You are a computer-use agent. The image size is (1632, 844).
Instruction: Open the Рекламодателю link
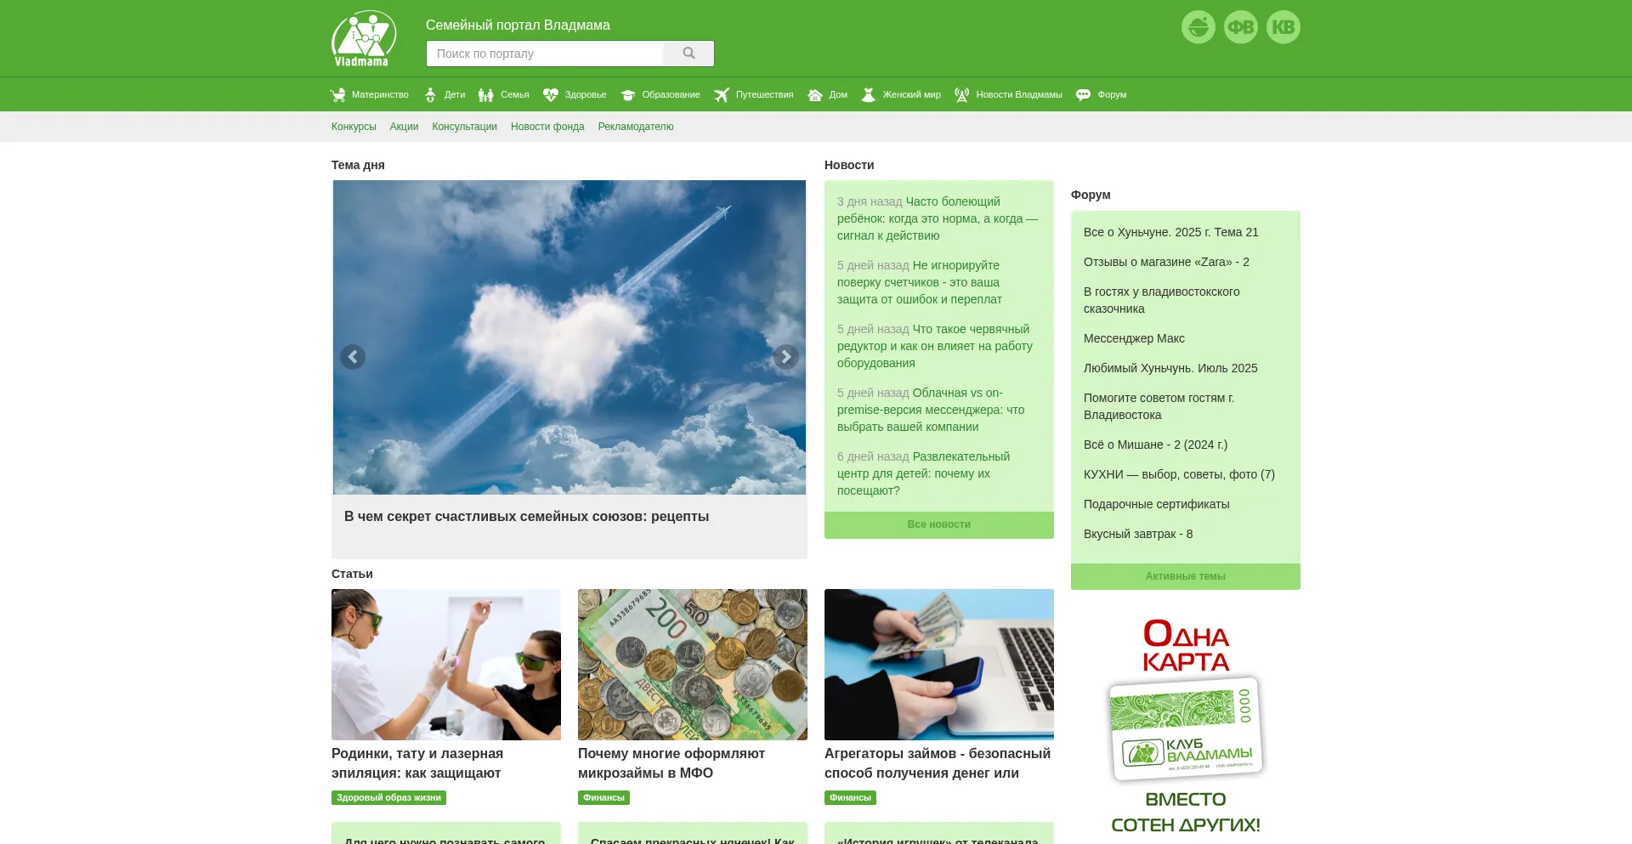[635, 127]
